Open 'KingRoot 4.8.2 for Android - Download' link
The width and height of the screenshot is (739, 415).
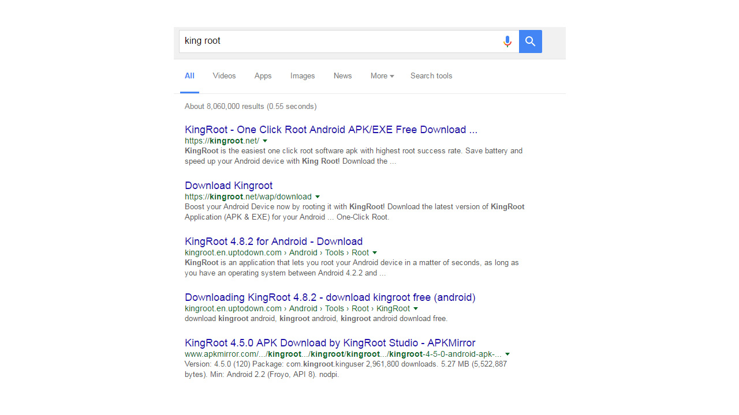tap(274, 242)
